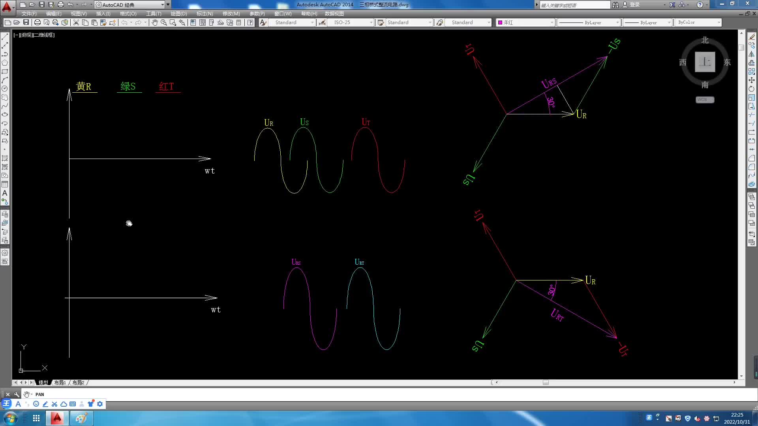
Task: Click the Dimension Style icon
Action: coord(322,22)
